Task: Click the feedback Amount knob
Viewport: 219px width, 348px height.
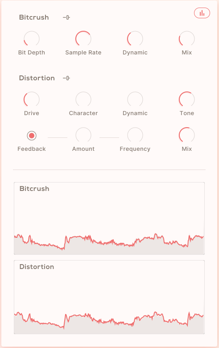Action: (x=83, y=135)
